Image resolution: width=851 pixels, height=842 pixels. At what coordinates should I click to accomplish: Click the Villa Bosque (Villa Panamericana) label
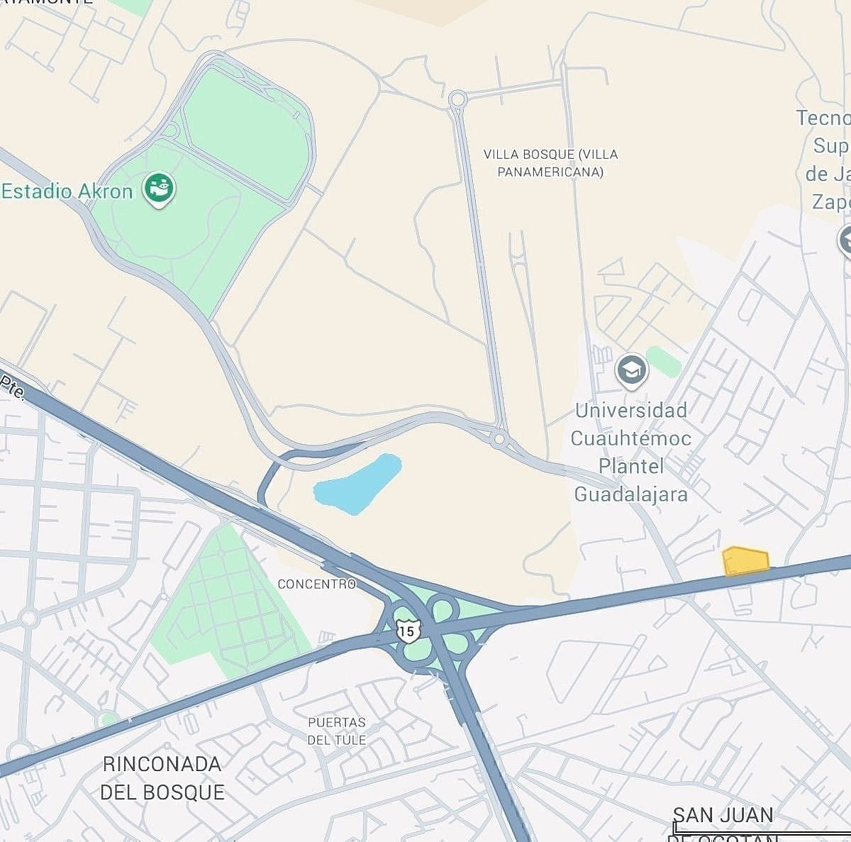pos(550,162)
